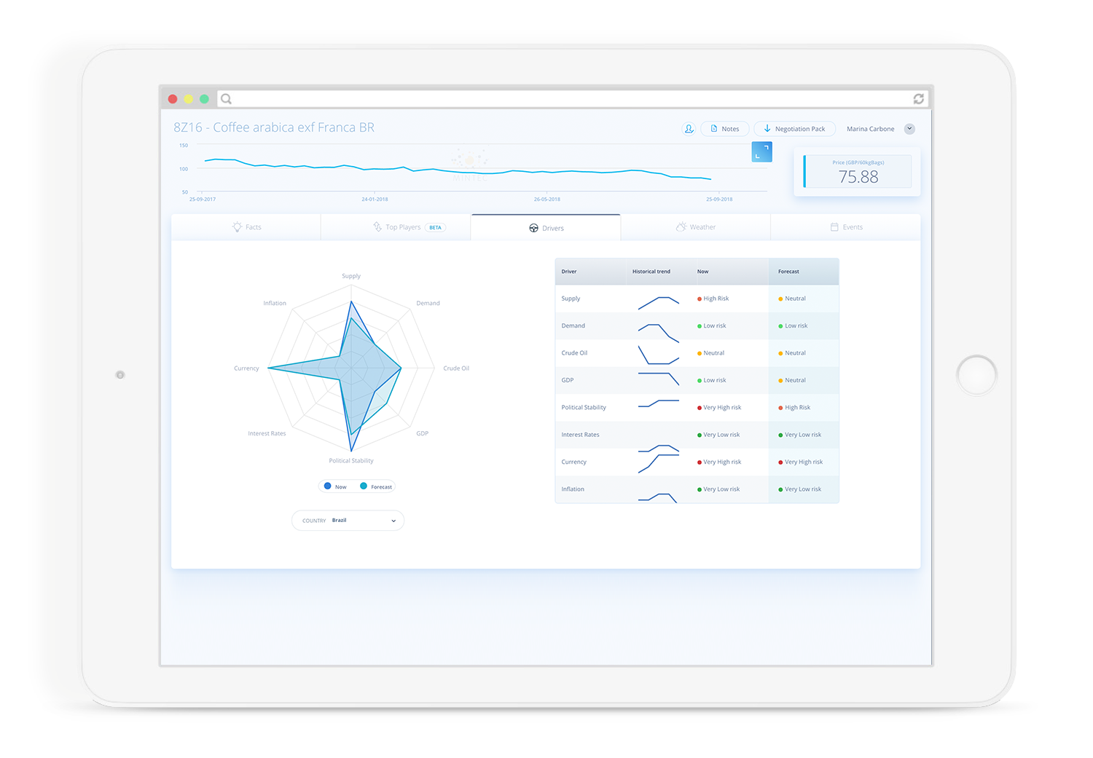Image resolution: width=1093 pixels, height=758 pixels.
Task: Toggle the Now series in the radar legend
Action: (x=335, y=486)
